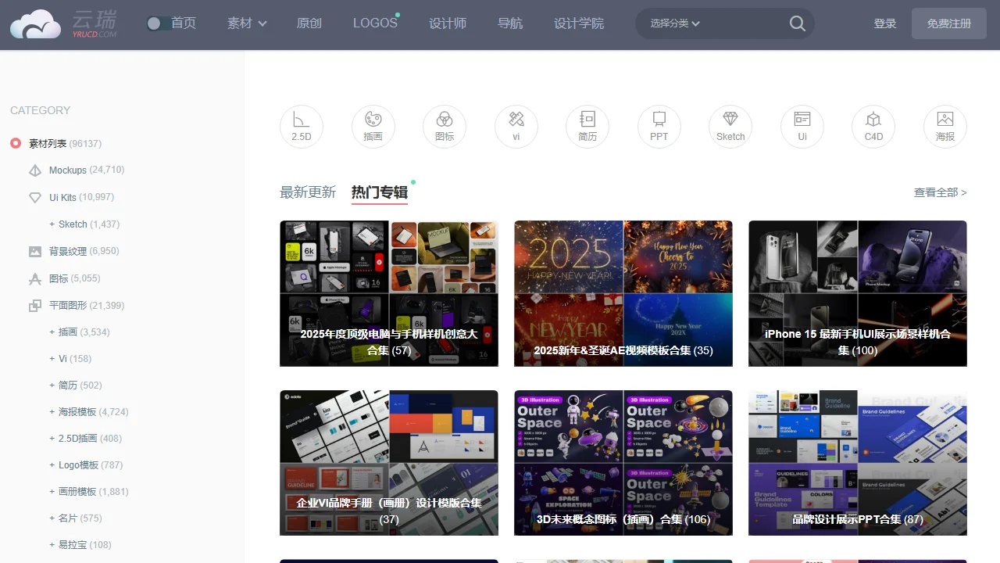Click the search magnifier icon
The image size is (1000, 563).
coord(797,23)
